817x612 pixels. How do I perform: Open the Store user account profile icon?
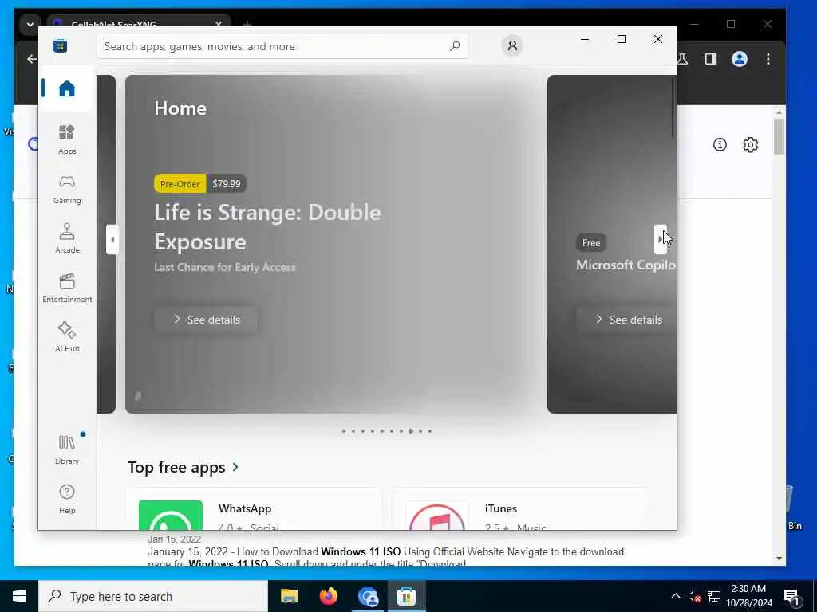point(512,45)
